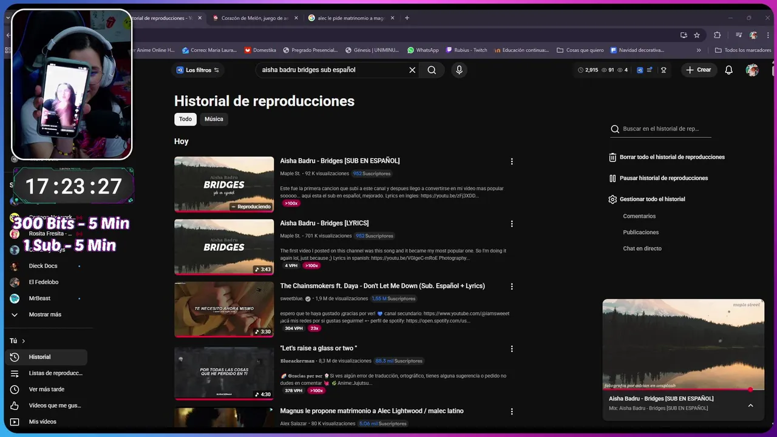Open the Los filtros button

pos(197,70)
